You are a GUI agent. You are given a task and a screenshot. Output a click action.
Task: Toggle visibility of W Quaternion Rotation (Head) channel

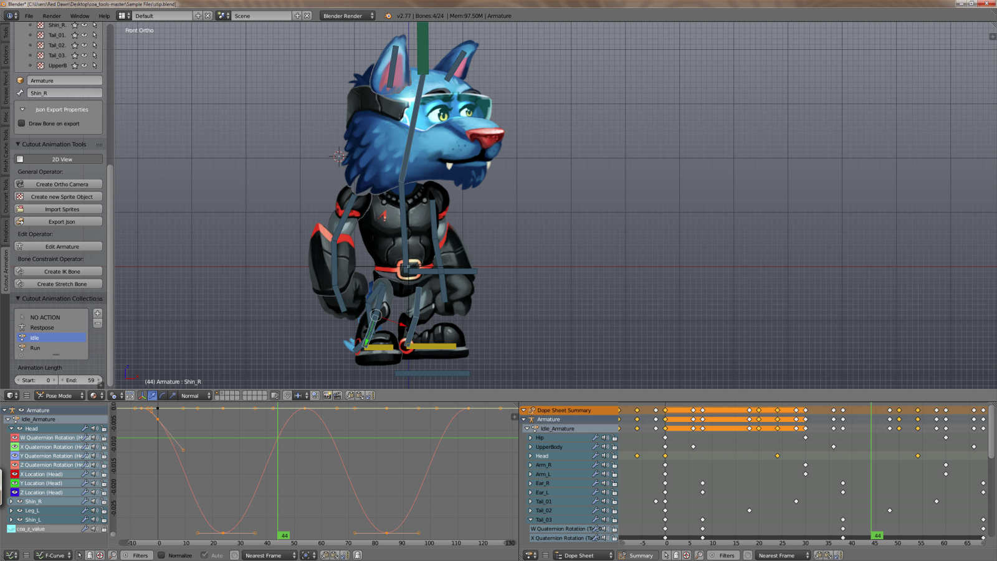click(14, 438)
